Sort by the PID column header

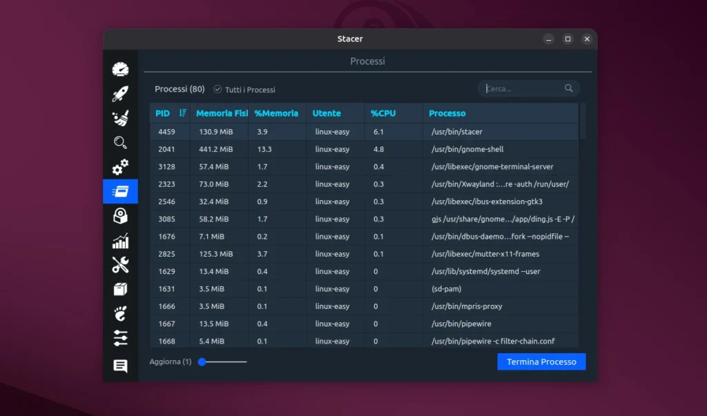[163, 113]
